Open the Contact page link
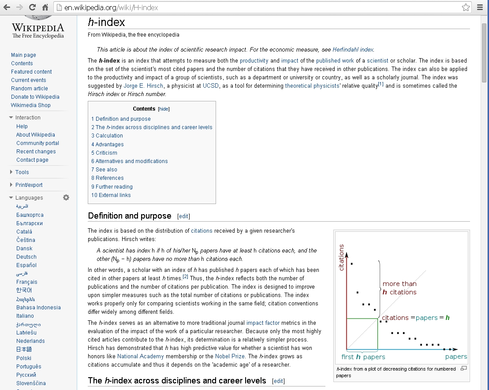Viewport: 489px width, 390px height. point(32,160)
